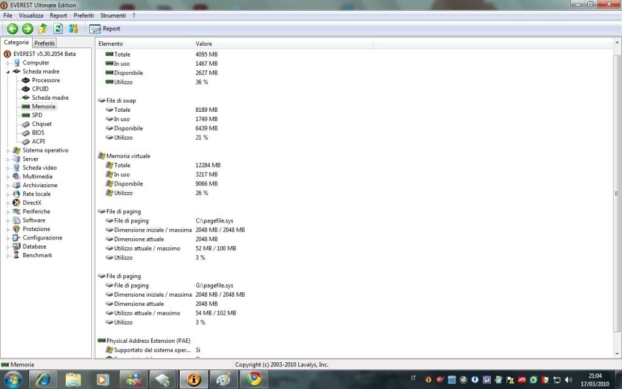
Task: Switch to the Preferiti tab
Action: (x=44, y=43)
